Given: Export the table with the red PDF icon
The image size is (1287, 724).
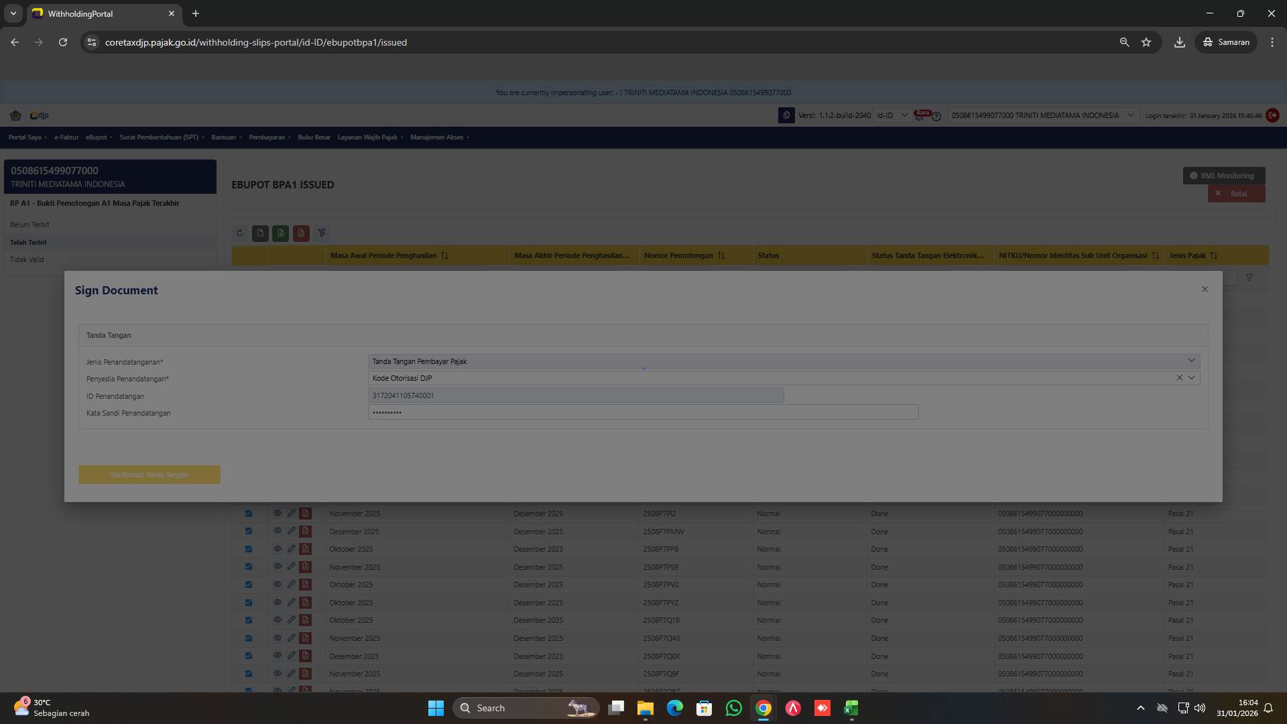Looking at the screenshot, I should point(301,233).
